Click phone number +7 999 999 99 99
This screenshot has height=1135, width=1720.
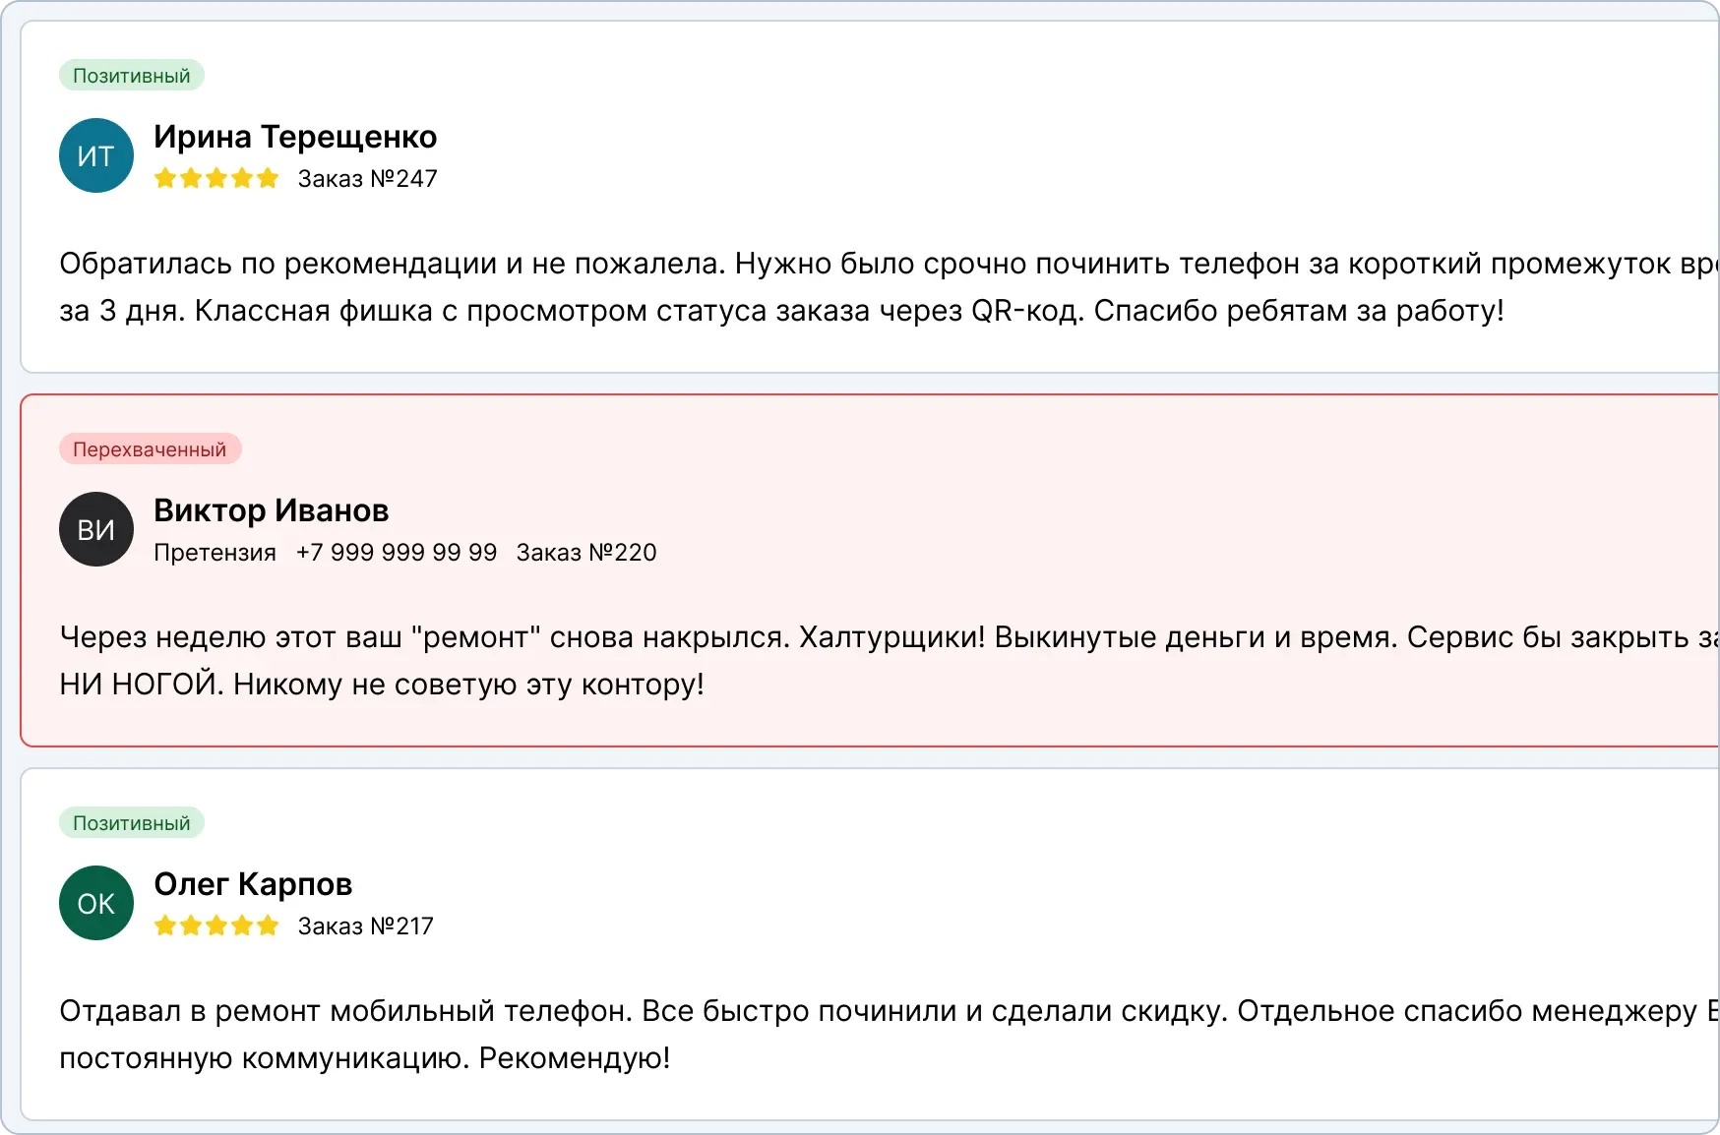397,552
